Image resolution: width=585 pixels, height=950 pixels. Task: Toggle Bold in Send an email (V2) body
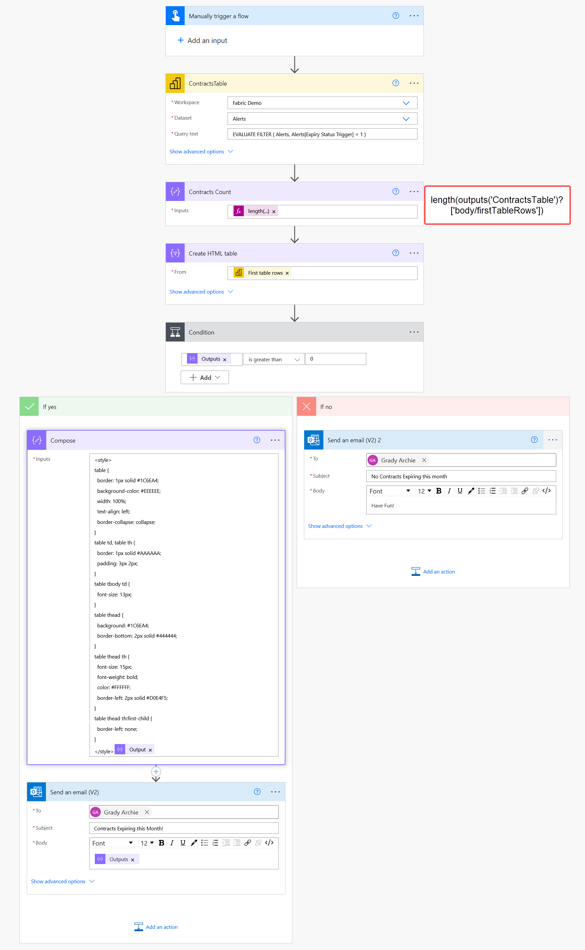pyautogui.click(x=162, y=843)
